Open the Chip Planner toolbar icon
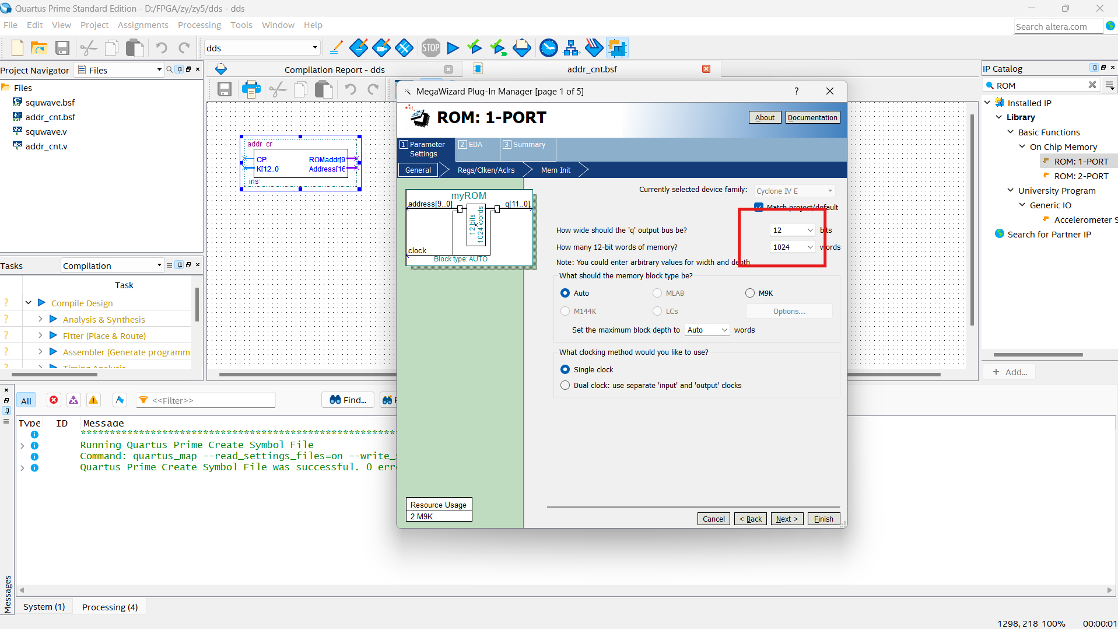The image size is (1118, 629). coord(404,48)
